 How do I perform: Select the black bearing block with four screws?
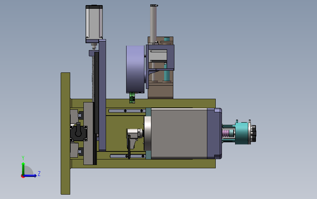click(x=79, y=134)
